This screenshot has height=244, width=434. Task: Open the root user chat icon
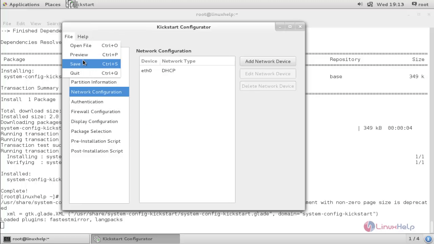point(414,4)
